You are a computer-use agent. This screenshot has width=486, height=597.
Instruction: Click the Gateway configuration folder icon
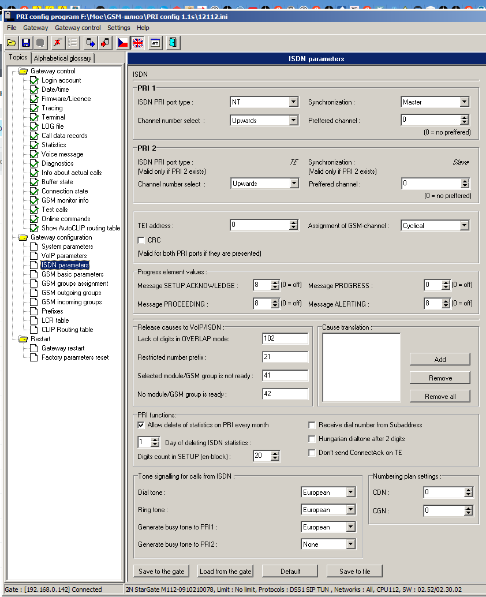23,237
